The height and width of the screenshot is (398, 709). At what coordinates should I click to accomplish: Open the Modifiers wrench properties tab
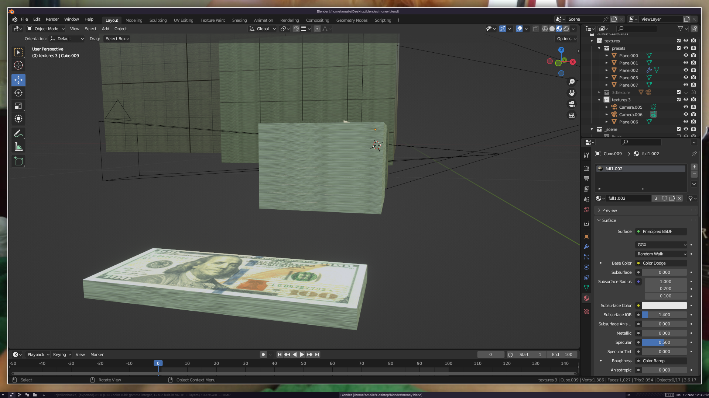point(586,247)
